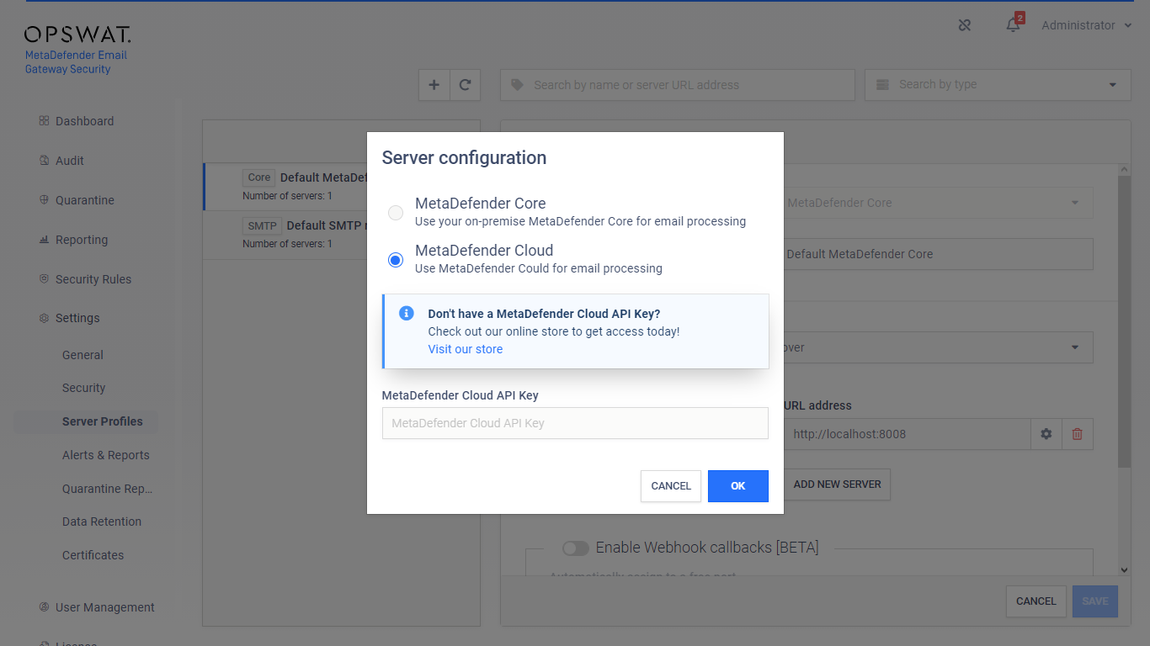The image size is (1150, 646).
Task: Click the scrollbar up arrow in profile panel
Action: pos(1124,171)
